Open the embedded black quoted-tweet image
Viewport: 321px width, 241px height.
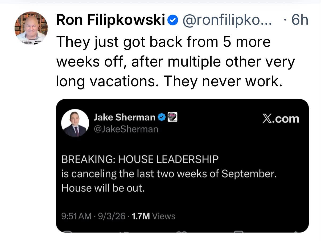pos(182,166)
